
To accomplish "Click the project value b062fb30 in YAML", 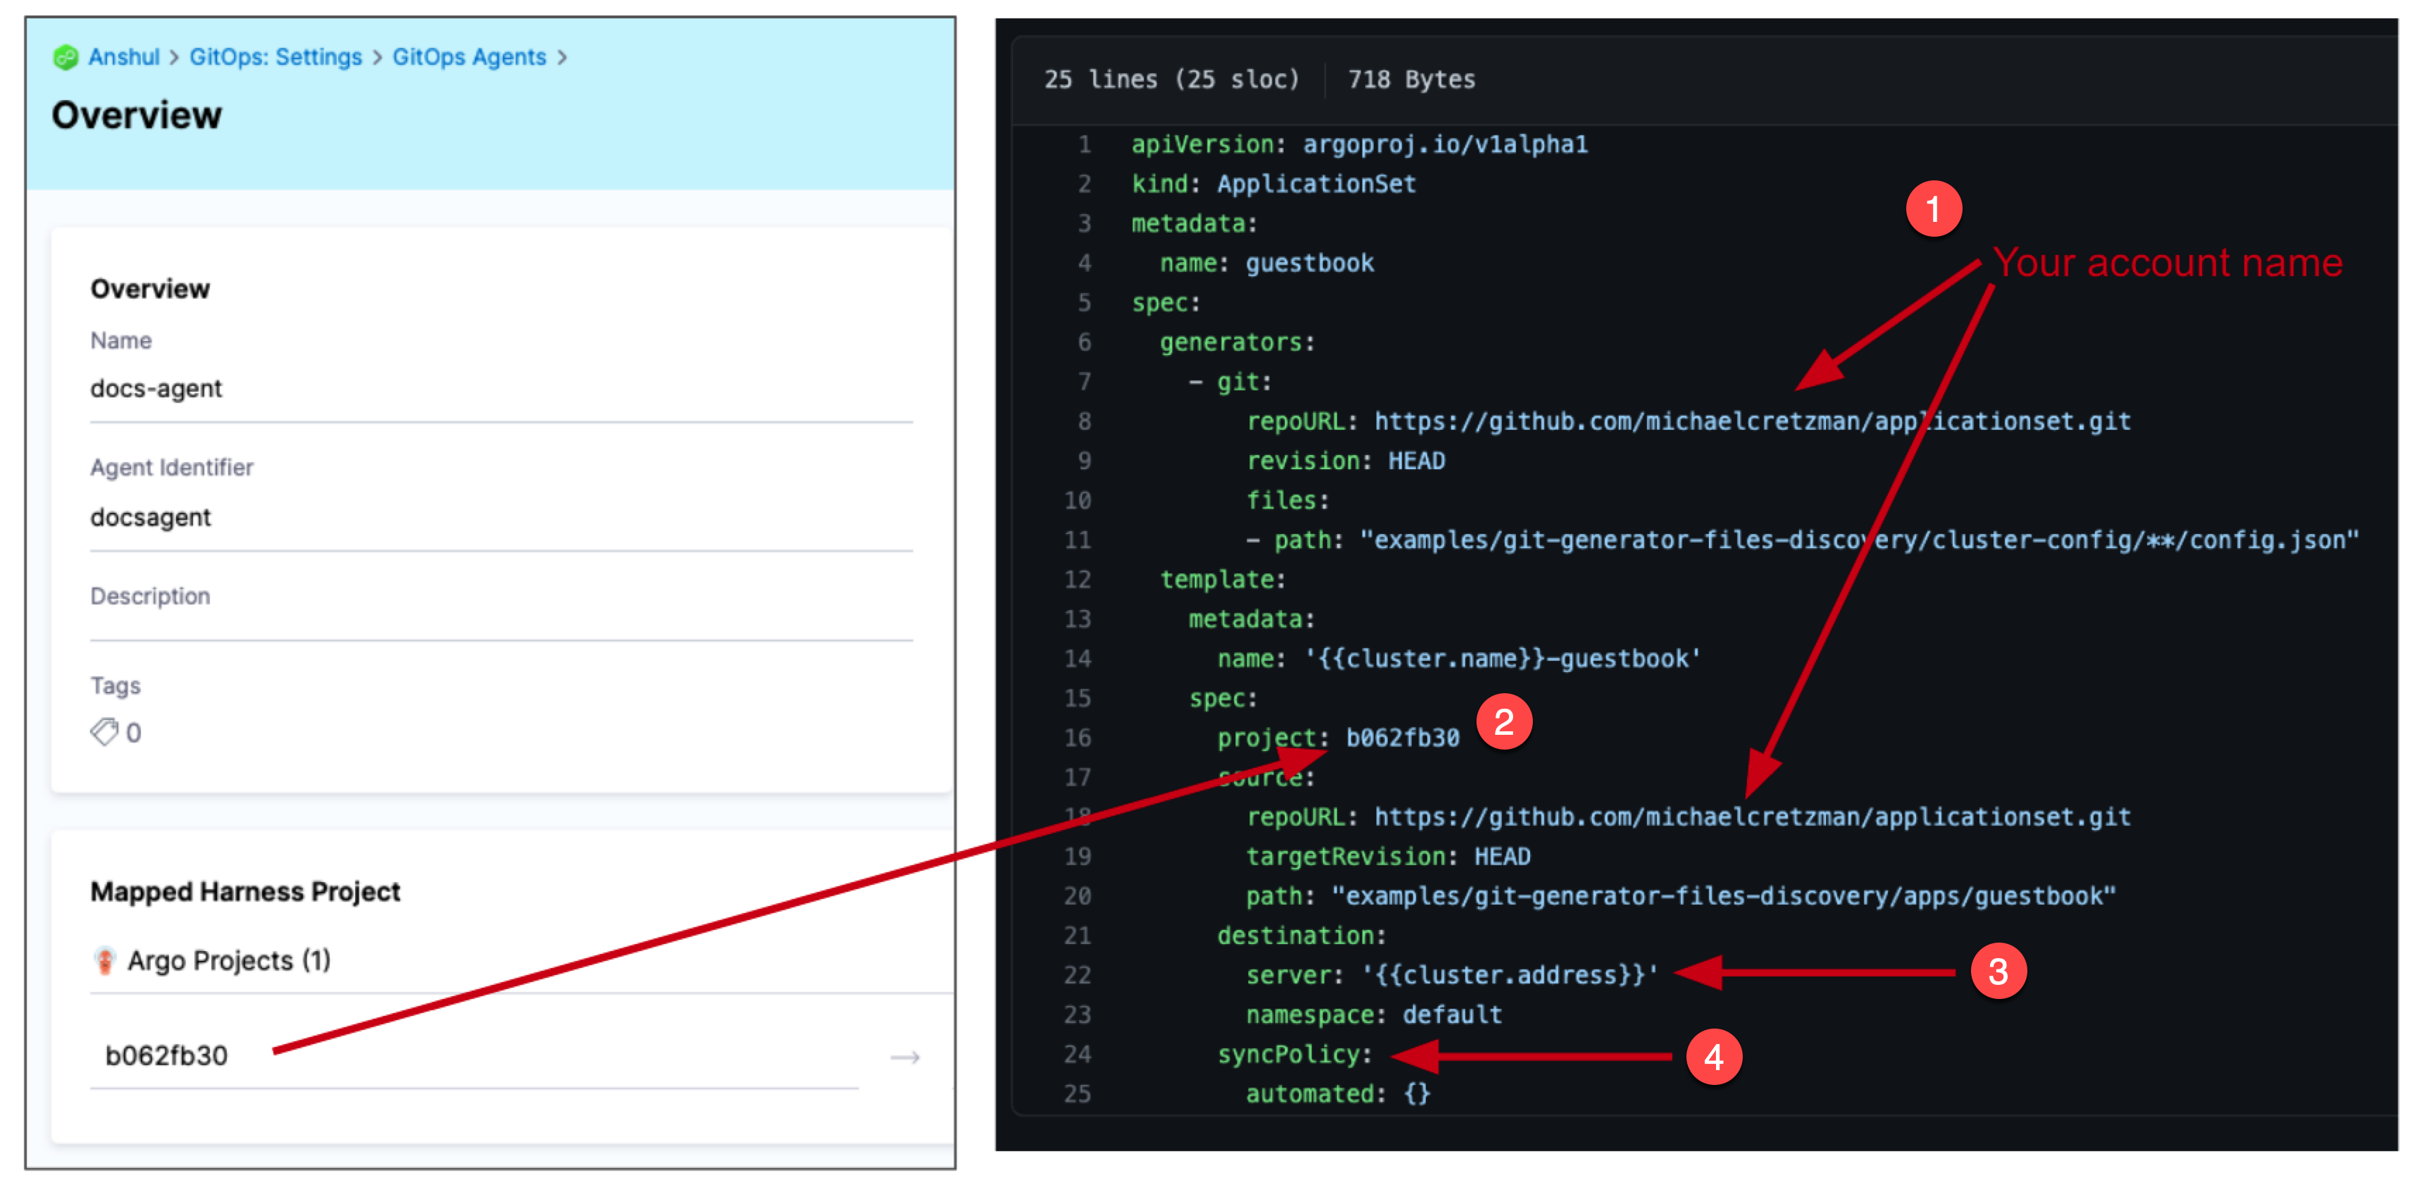I will 1402,738.
